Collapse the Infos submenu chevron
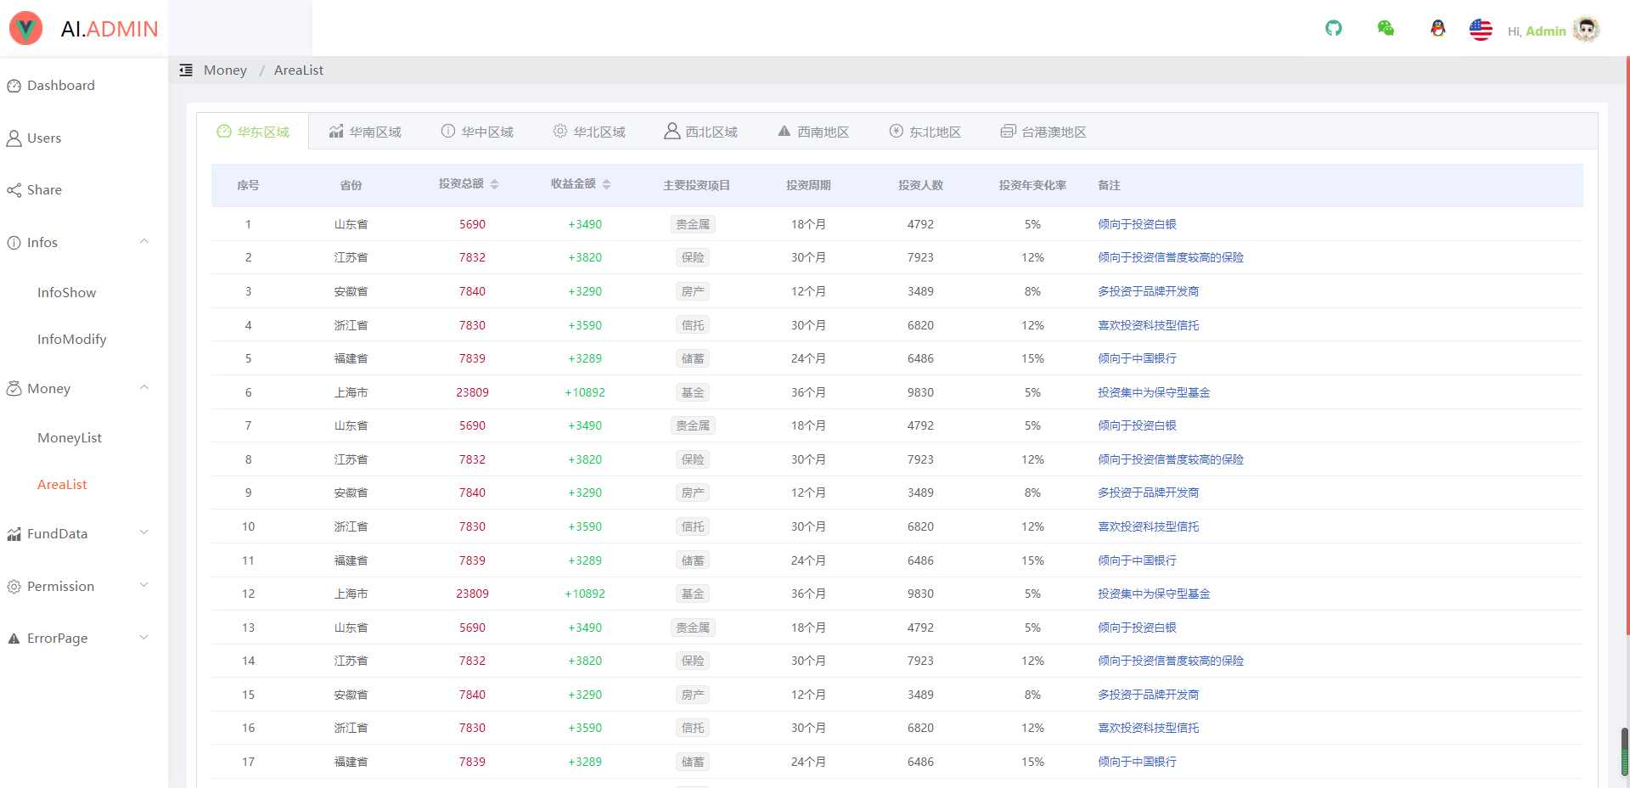The image size is (1630, 788). (143, 242)
